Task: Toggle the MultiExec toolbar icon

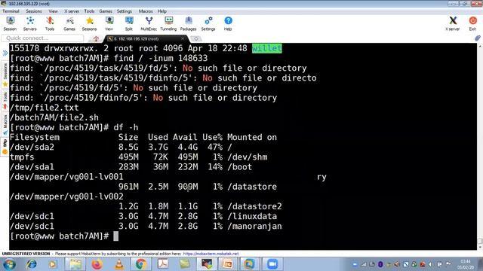Action: point(149,23)
